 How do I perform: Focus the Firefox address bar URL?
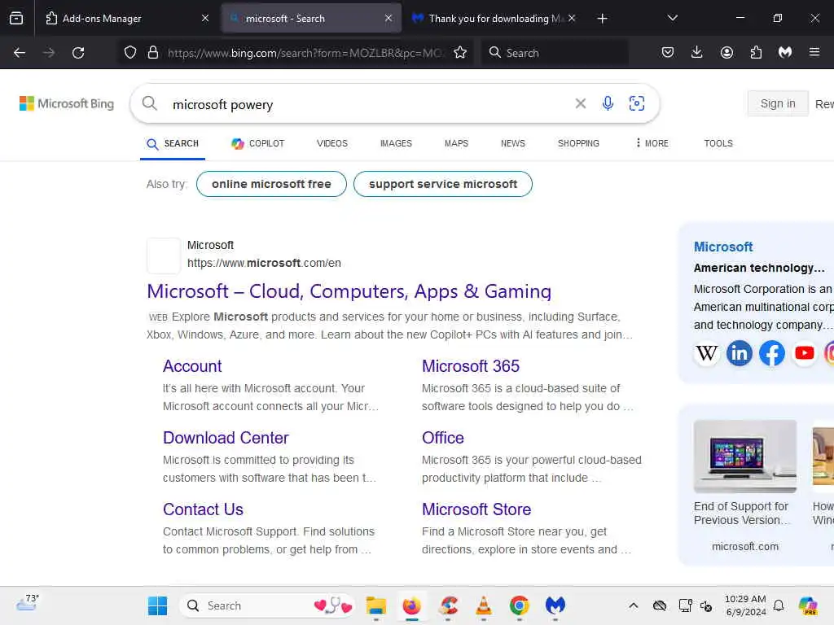coord(306,53)
